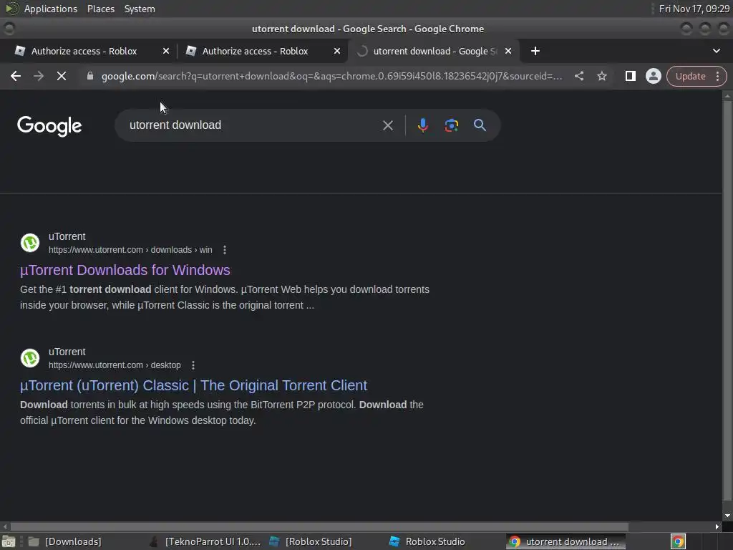Click the uTorrent favicon of first result
Image resolution: width=733 pixels, height=550 pixels.
click(x=30, y=243)
